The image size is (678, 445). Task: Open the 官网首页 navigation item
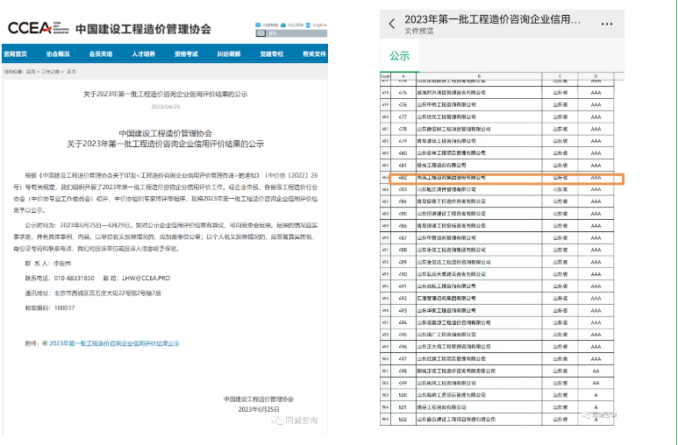point(15,54)
